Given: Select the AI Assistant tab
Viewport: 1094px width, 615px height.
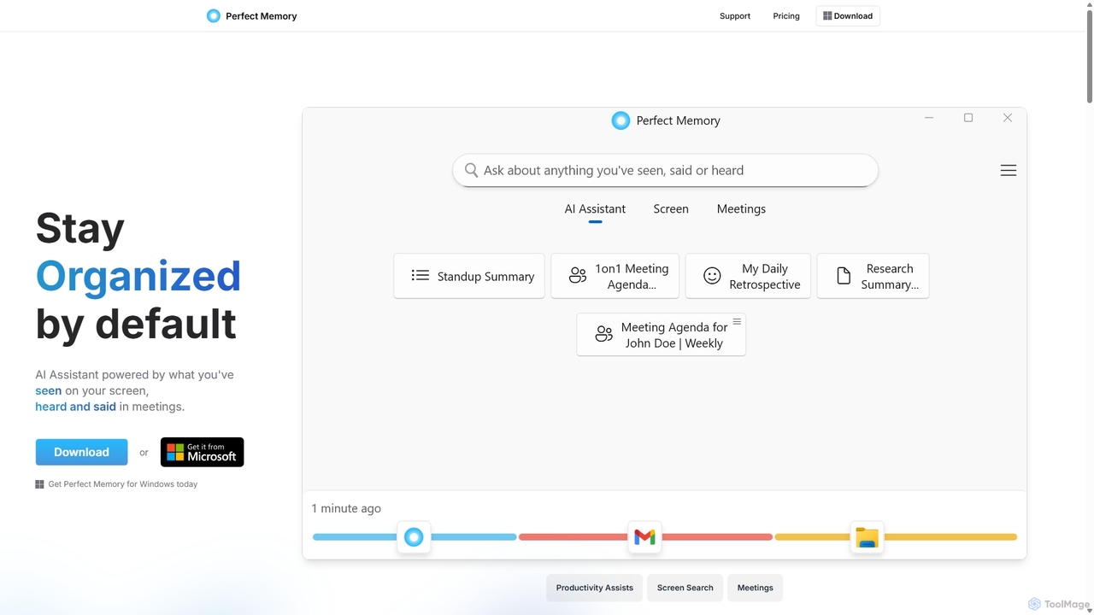Looking at the screenshot, I should click(x=595, y=209).
